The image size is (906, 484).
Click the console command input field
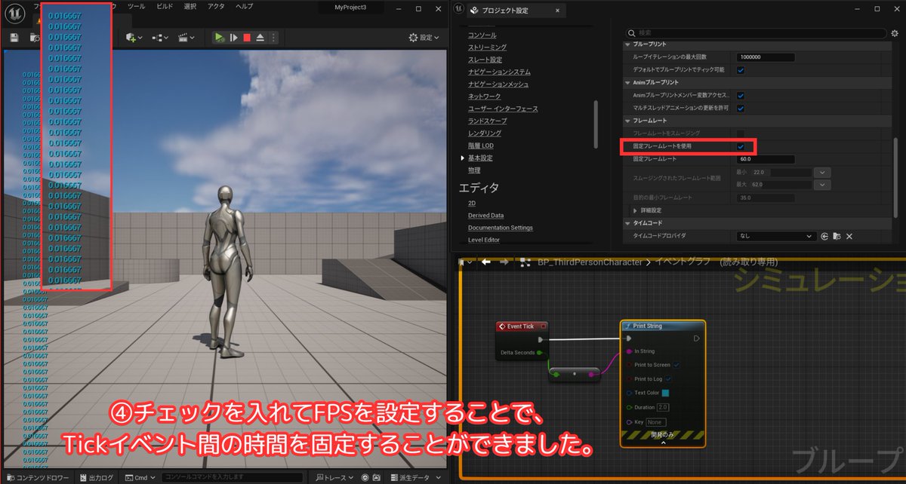click(226, 476)
